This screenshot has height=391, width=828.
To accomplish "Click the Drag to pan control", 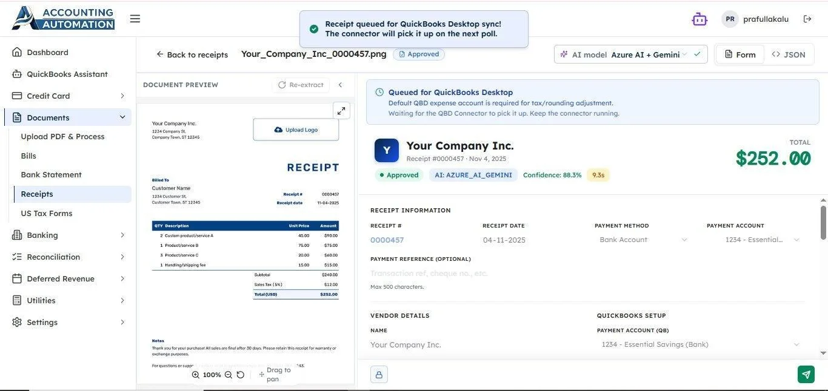I will [x=275, y=374].
